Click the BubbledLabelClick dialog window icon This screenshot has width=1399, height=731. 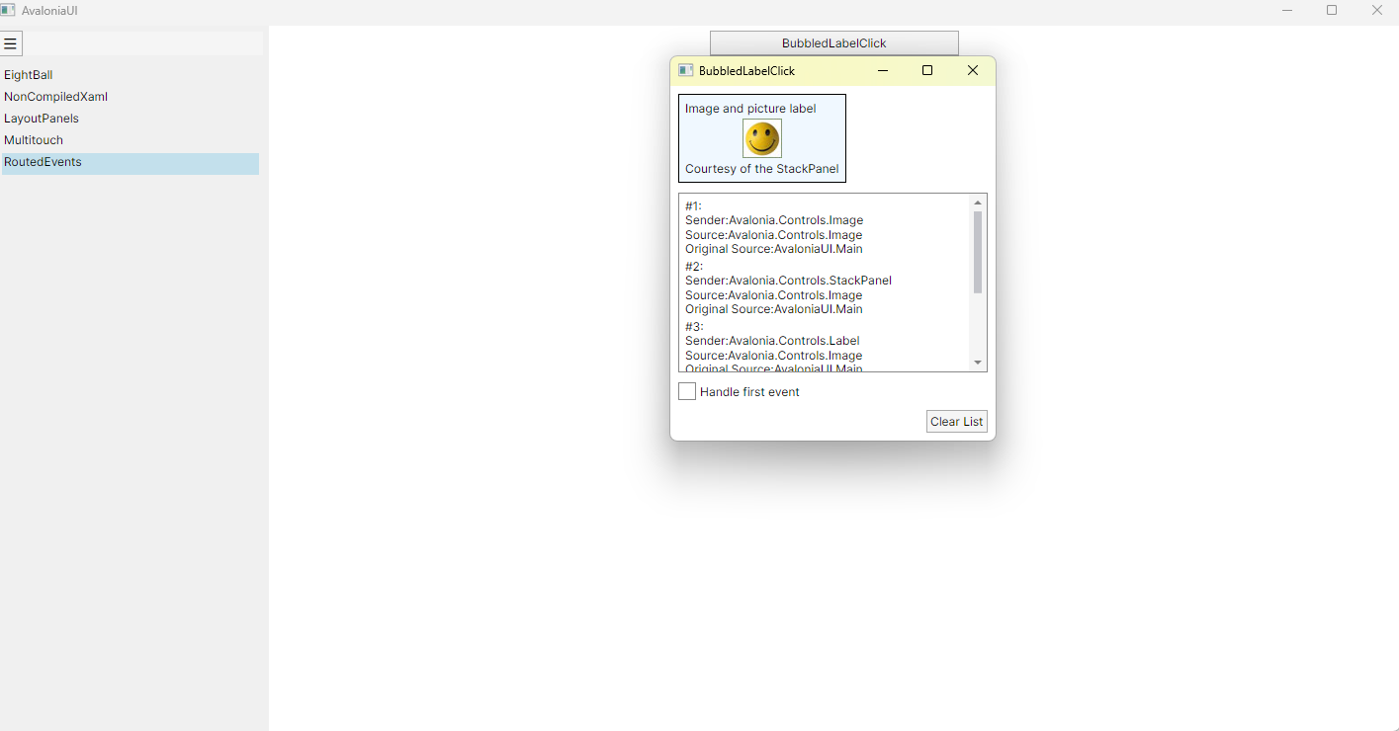[686, 70]
